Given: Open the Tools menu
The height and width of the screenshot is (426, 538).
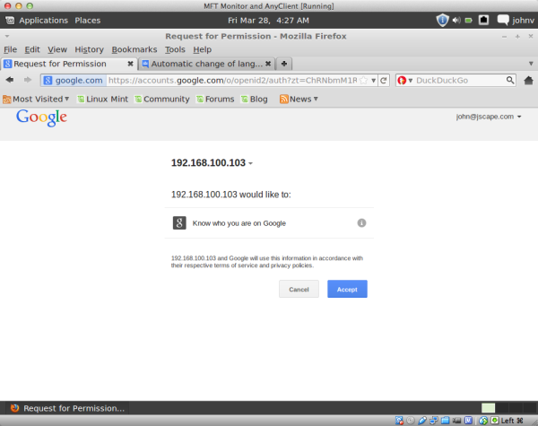Looking at the screenshot, I should [x=175, y=49].
